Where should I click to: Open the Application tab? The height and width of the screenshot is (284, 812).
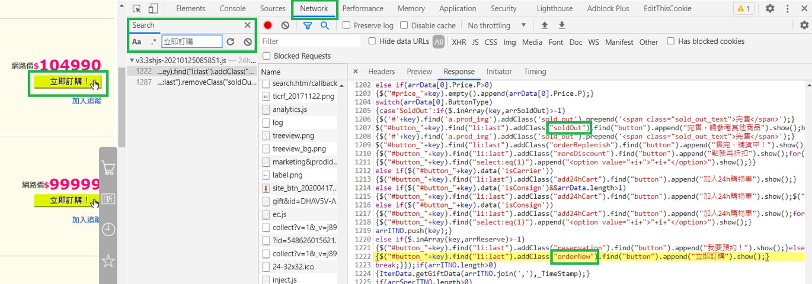pyautogui.click(x=458, y=8)
